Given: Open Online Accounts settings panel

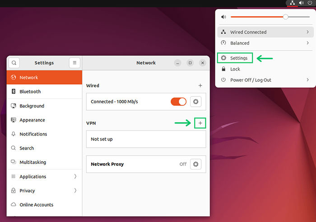Looking at the screenshot, I should pyautogui.click(x=44, y=205).
